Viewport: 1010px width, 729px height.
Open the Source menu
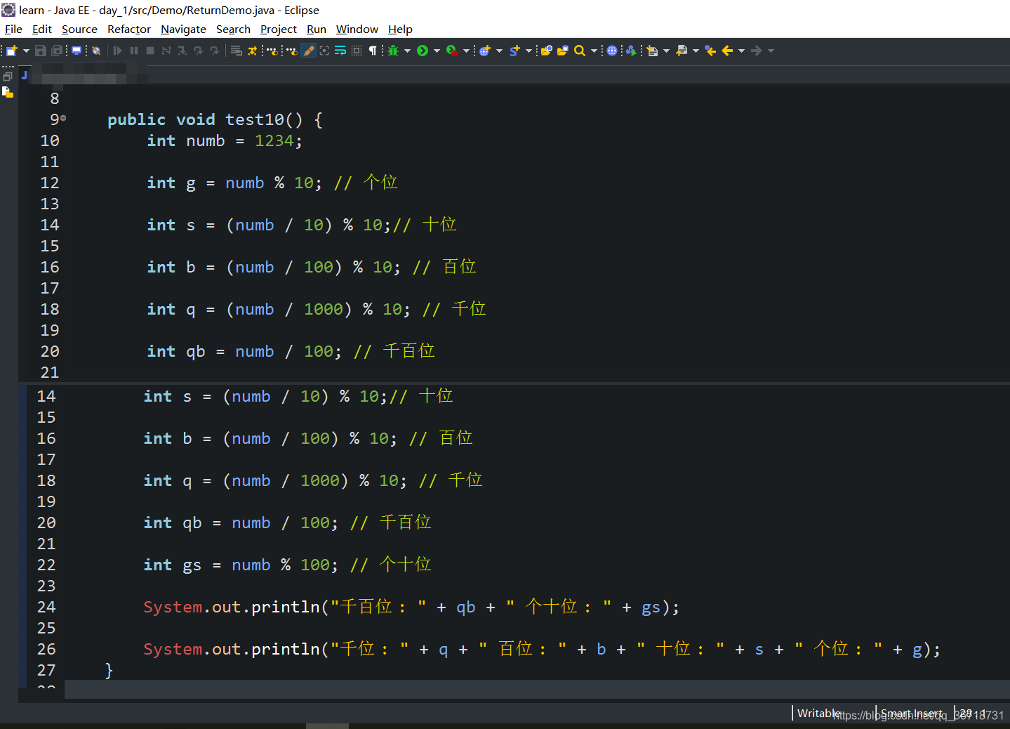coord(79,29)
